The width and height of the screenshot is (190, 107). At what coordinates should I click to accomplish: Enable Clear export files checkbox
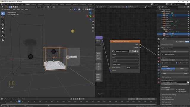(176, 92)
